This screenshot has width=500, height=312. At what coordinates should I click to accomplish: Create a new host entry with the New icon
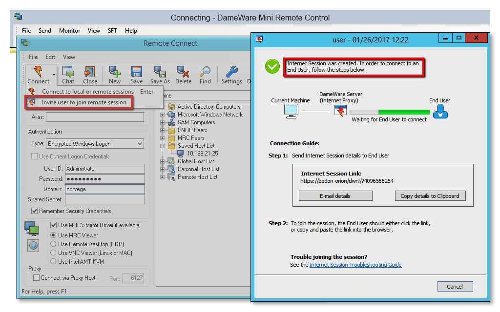114,74
